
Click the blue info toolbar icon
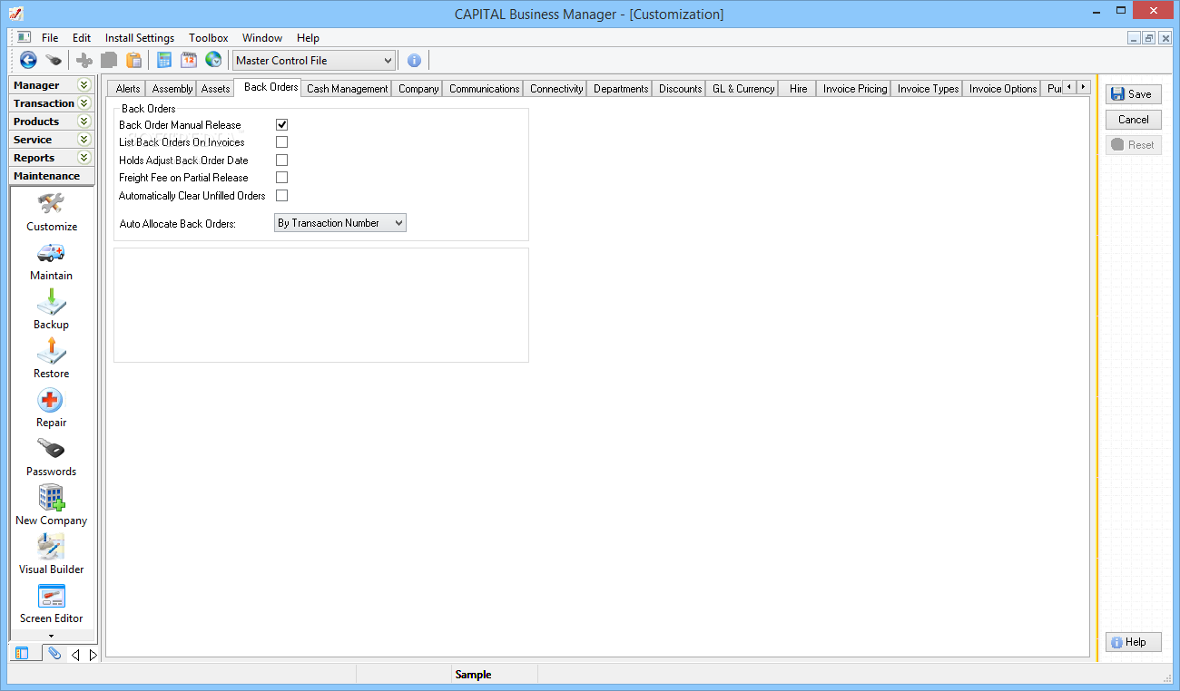tap(414, 61)
